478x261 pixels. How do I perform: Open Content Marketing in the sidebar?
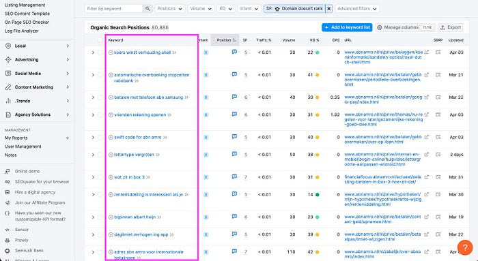[x=37, y=87]
